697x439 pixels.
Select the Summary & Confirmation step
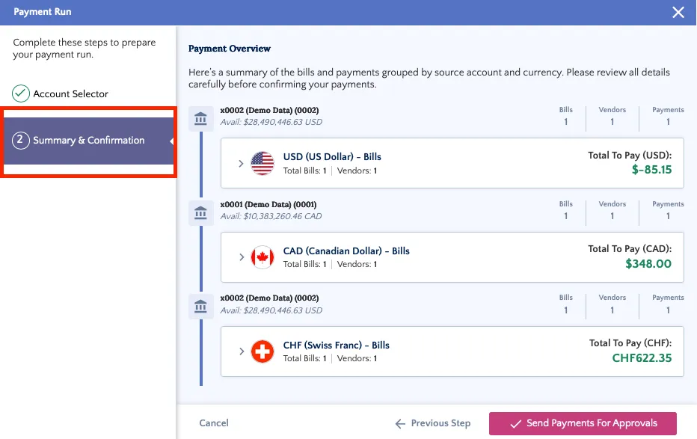(88, 141)
